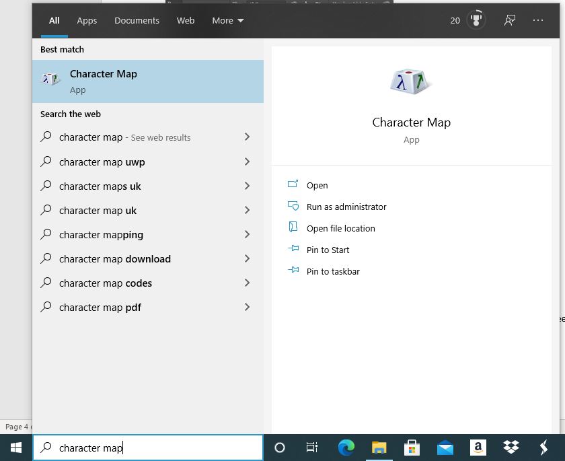
Task: Expand arrow for 'character map pdf'
Action: (x=248, y=307)
